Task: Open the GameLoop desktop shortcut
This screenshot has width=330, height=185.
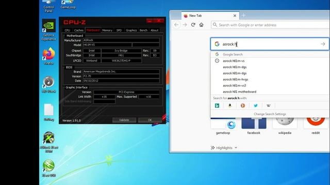Action: pos(68,5)
